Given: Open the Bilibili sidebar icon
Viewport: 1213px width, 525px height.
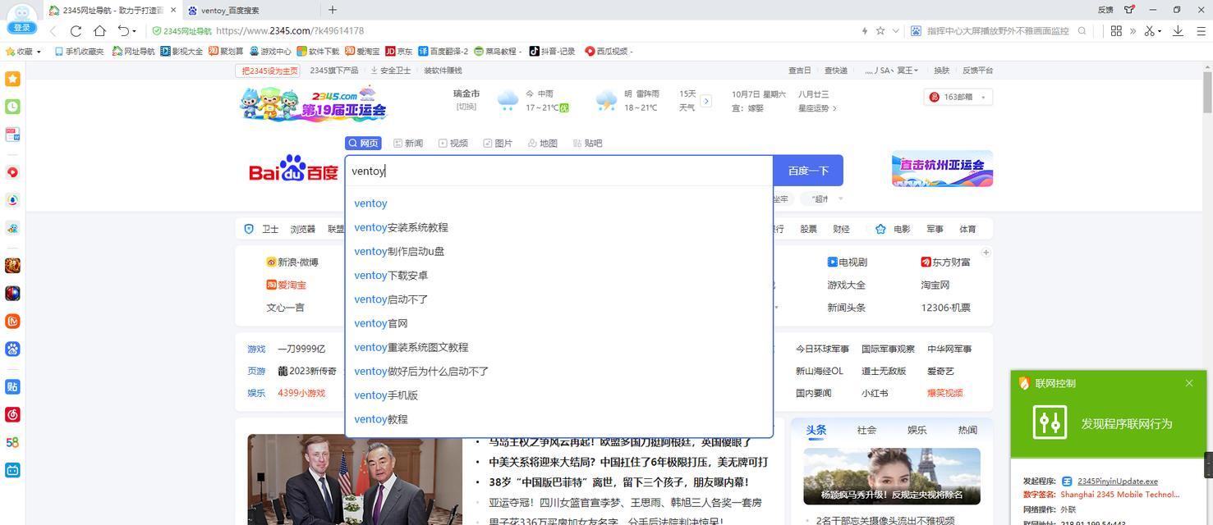Looking at the screenshot, I should click(12, 470).
